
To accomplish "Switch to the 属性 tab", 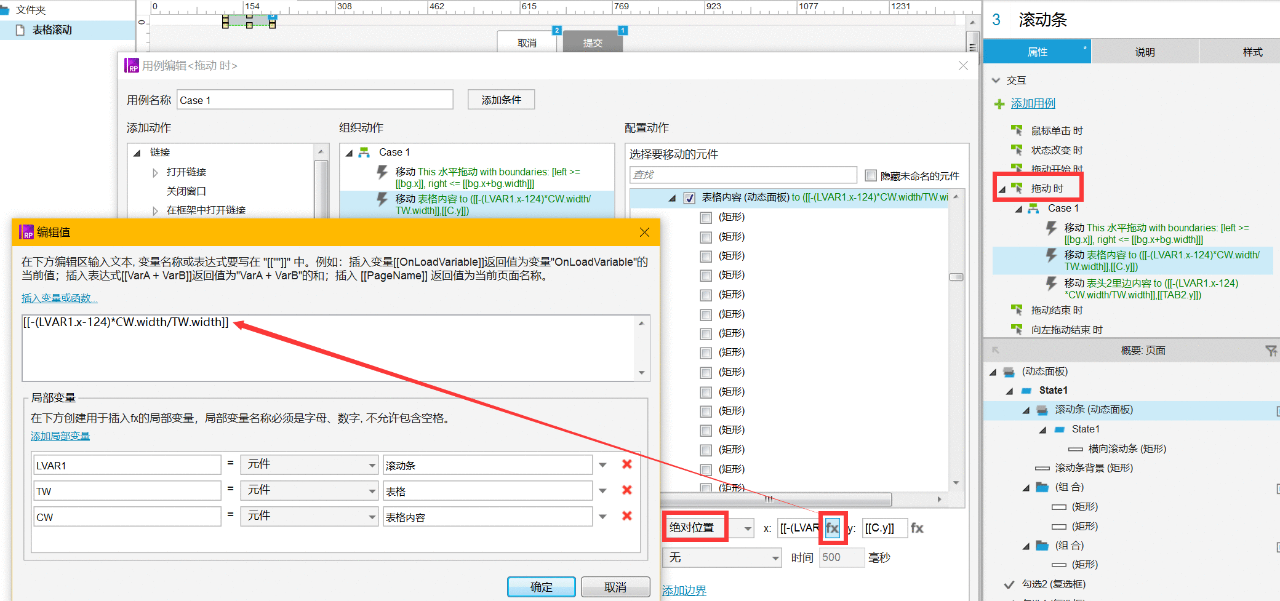I will pyautogui.click(x=1037, y=52).
